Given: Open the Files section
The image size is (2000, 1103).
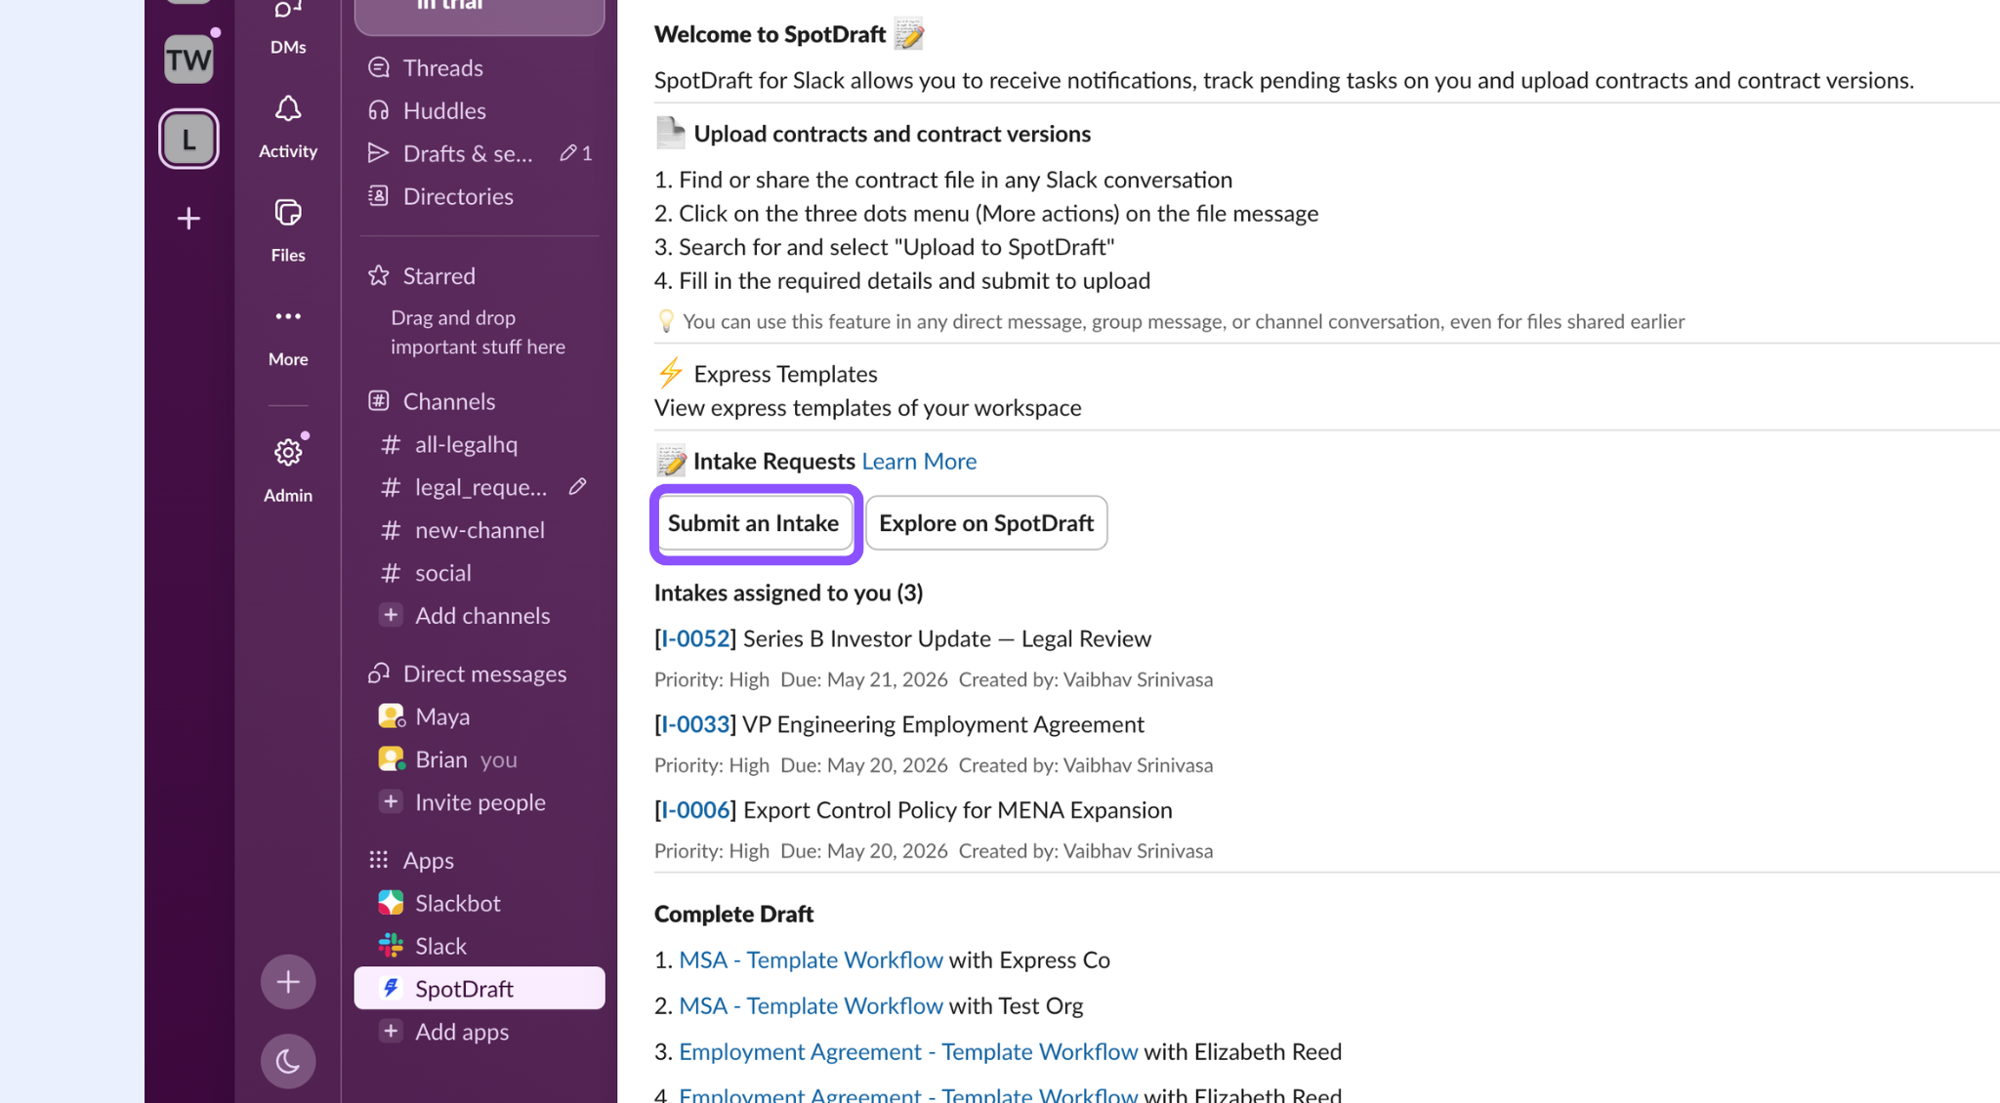Looking at the screenshot, I should (288, 230).
